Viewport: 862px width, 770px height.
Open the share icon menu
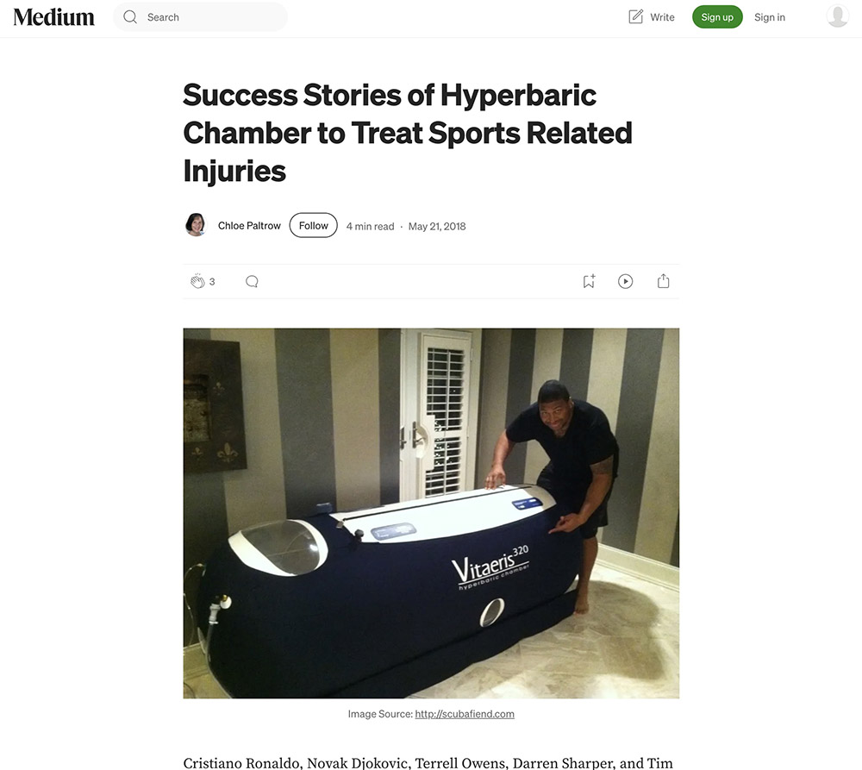point(664,281)
